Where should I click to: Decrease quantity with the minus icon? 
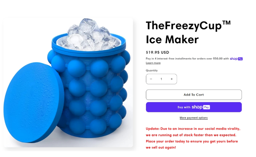[151, 79]
